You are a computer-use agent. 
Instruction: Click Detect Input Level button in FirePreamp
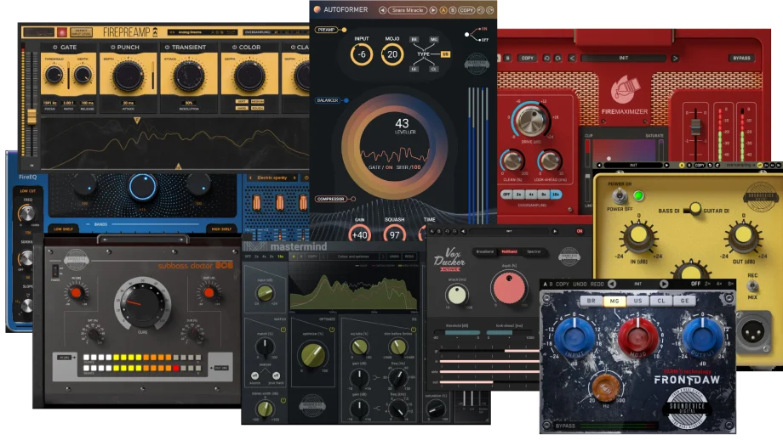[x=81, y=32]
